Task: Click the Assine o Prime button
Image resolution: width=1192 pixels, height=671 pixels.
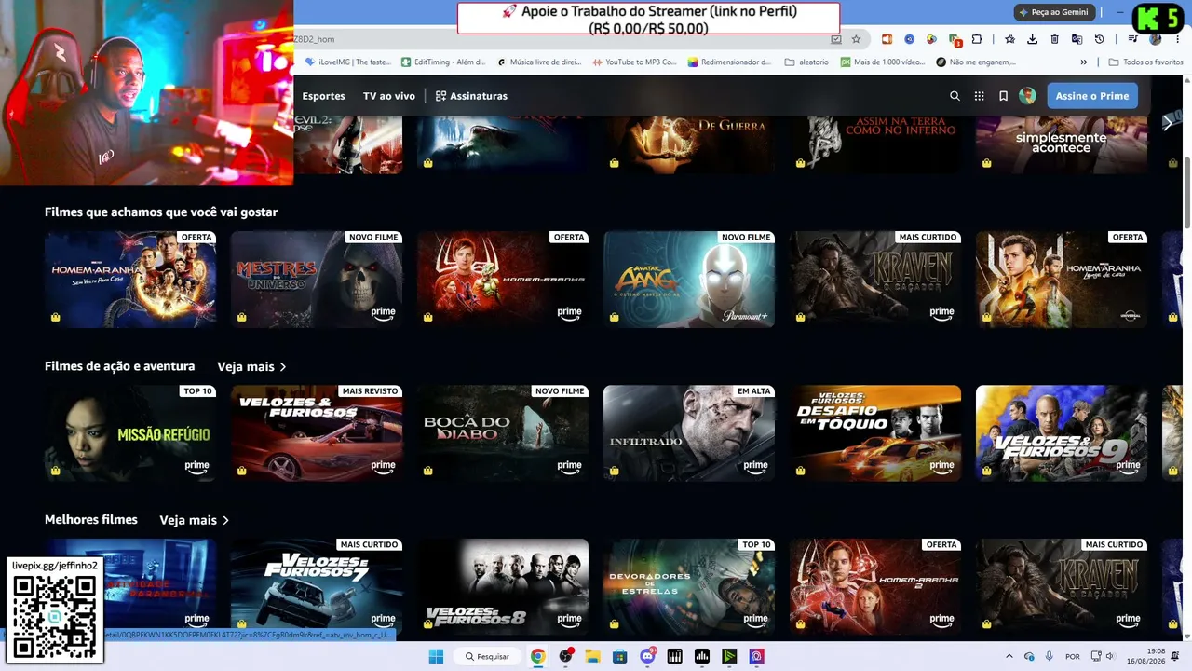Action: [1092, 96]
